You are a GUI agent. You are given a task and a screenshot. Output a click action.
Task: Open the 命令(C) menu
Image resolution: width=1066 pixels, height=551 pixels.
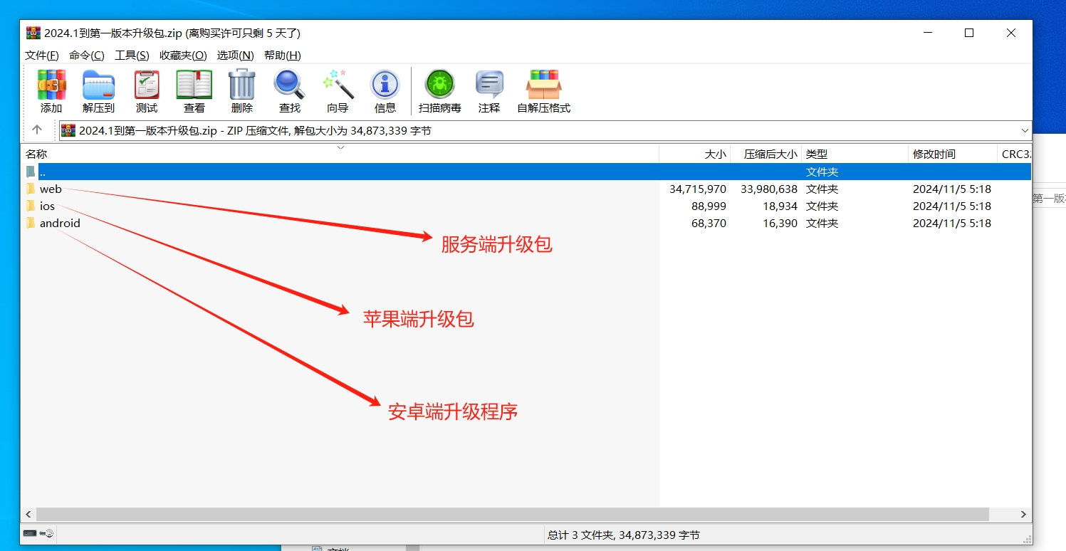pyautogui.click(x=87, y=56)
